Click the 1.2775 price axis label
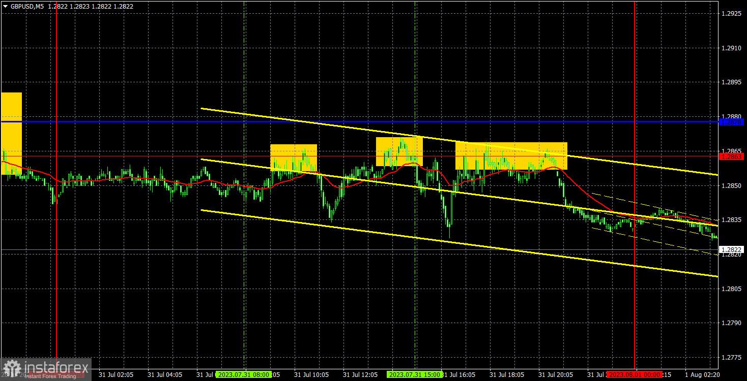The height and width of the screenshot is (381, 747). [731, 358]
